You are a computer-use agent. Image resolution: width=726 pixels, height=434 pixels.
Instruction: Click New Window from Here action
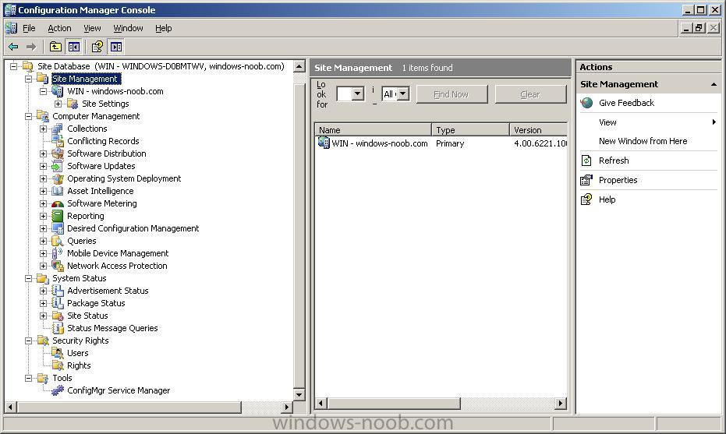coord(643,141)
